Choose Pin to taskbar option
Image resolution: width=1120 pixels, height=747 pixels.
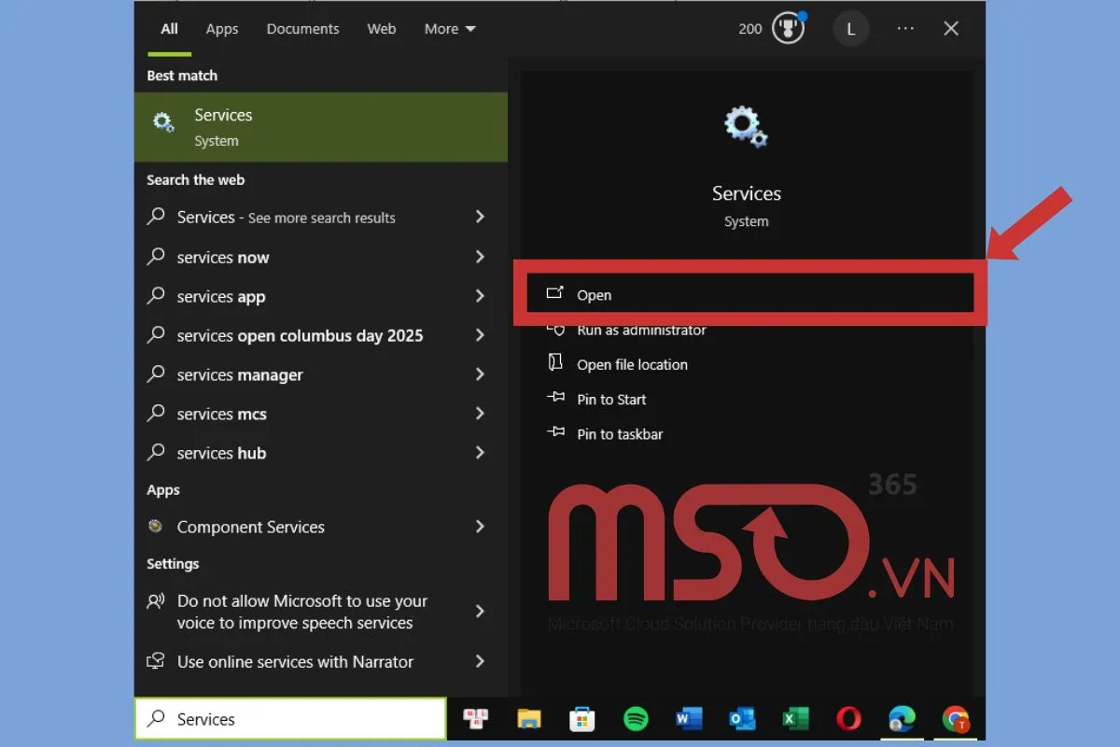[x=620, y=434]
